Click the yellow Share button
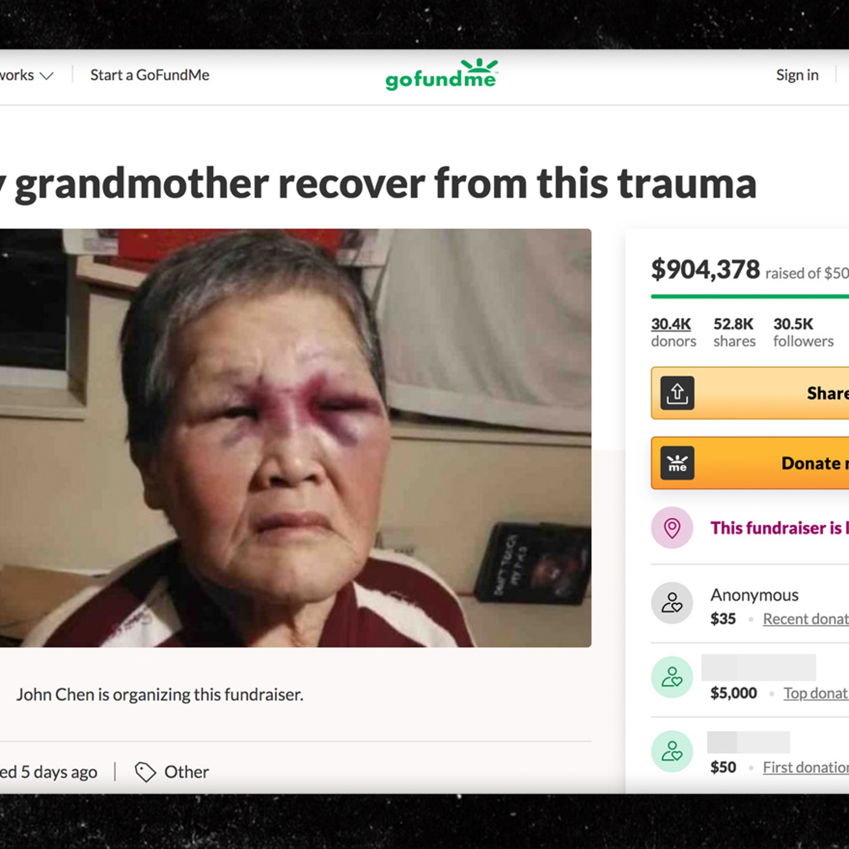The height and width of the screenshot is (849, 849). coord(750,393)
